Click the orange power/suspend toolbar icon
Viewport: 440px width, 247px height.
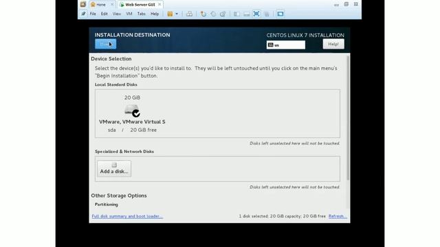click(170, 14)
